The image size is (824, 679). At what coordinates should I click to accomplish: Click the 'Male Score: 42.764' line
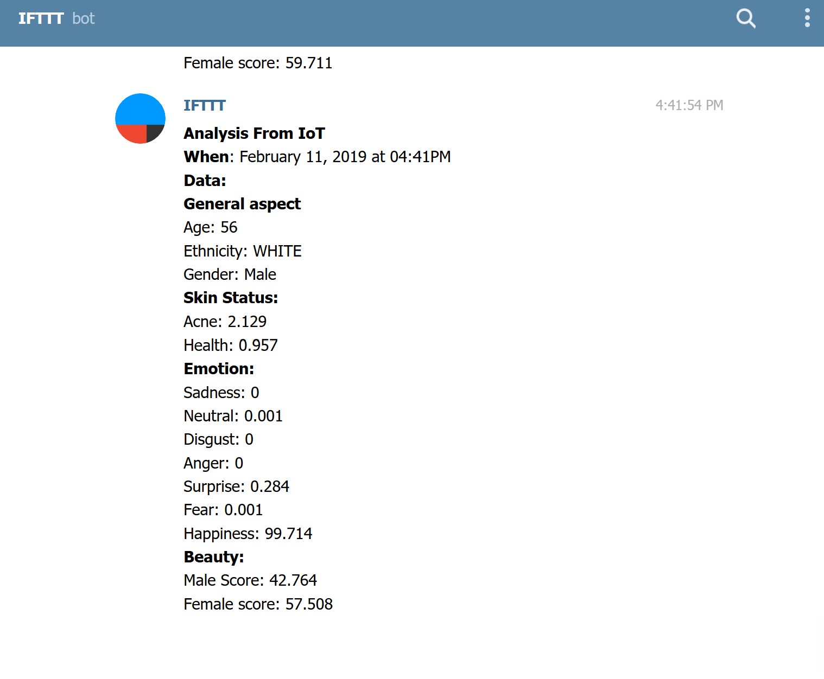pyautogui.click(x=250, y=580)
